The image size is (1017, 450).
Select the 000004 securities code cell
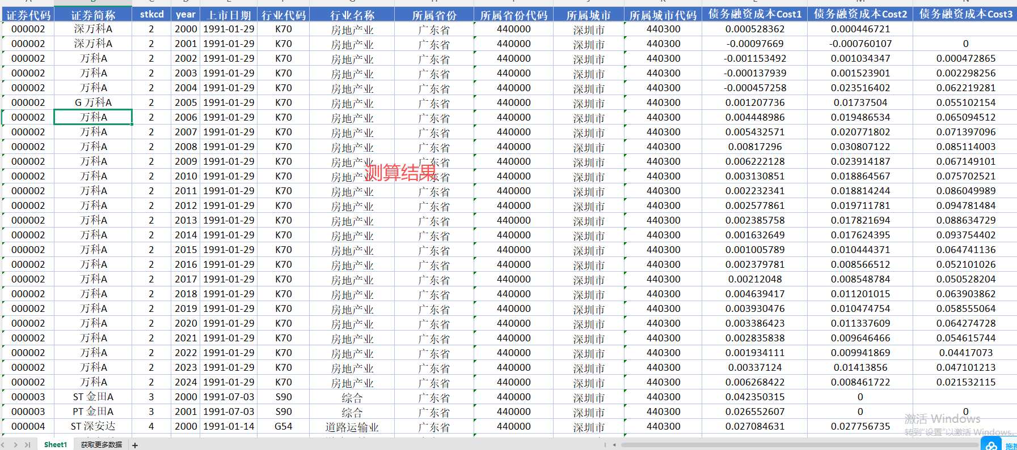tap(28, 426)
